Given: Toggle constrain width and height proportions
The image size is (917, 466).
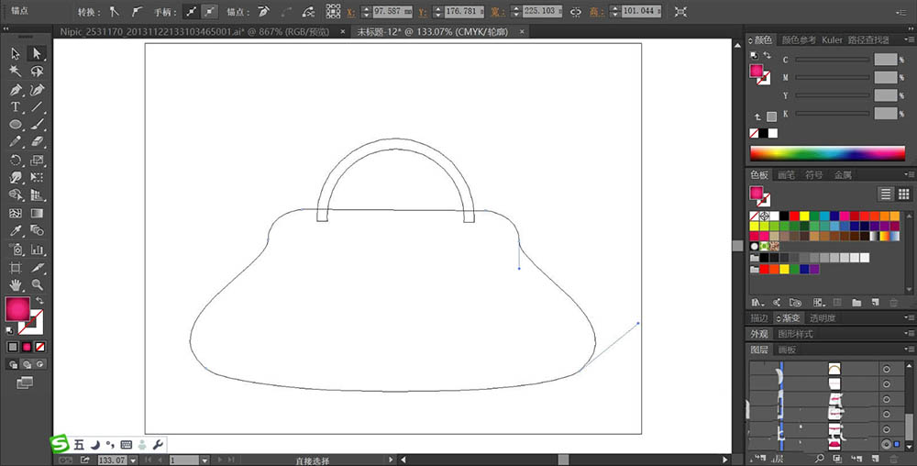Looking at the screenshot, I should [576, 12].
